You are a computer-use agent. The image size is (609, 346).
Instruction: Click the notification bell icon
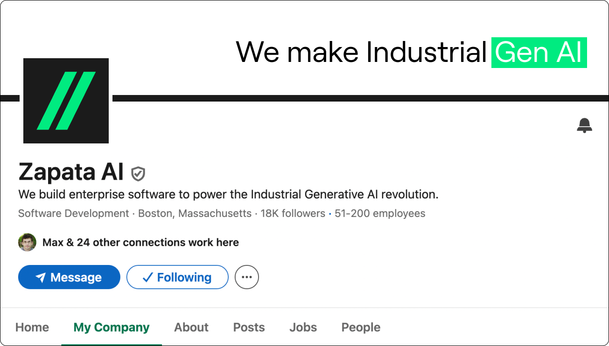point(584,125)
